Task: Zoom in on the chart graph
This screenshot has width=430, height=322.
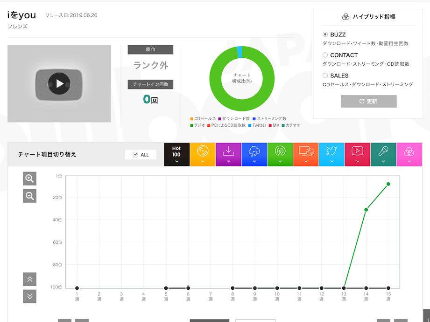Action: pyautogui.click(x=29, y=178)
